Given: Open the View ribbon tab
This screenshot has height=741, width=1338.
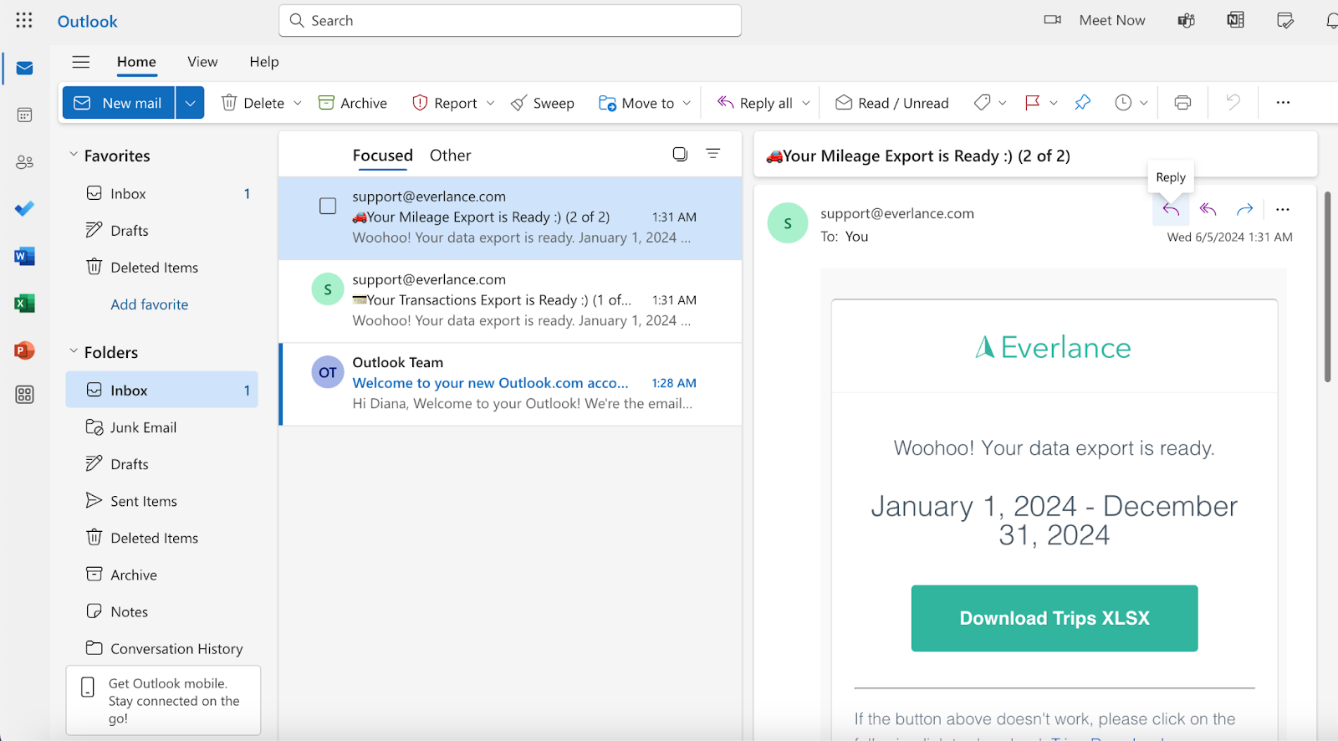Looking at the screenshot, I should (202, 62).
